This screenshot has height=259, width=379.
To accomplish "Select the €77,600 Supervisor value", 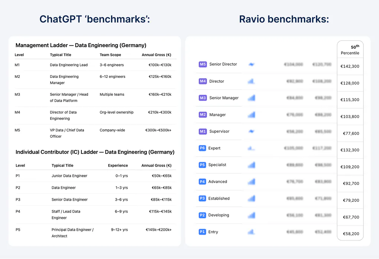I will pyautogui.click(x=351, y=134).
